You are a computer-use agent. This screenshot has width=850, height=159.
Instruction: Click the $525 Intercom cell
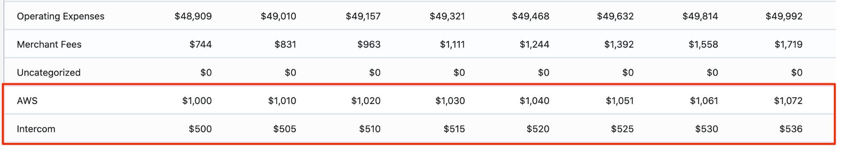coord(622,129)
